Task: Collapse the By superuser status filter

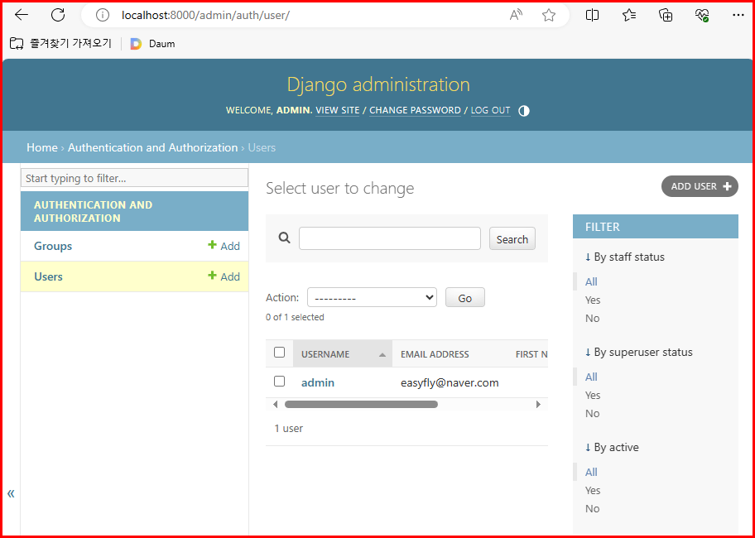Action: [x=638, y=353]
